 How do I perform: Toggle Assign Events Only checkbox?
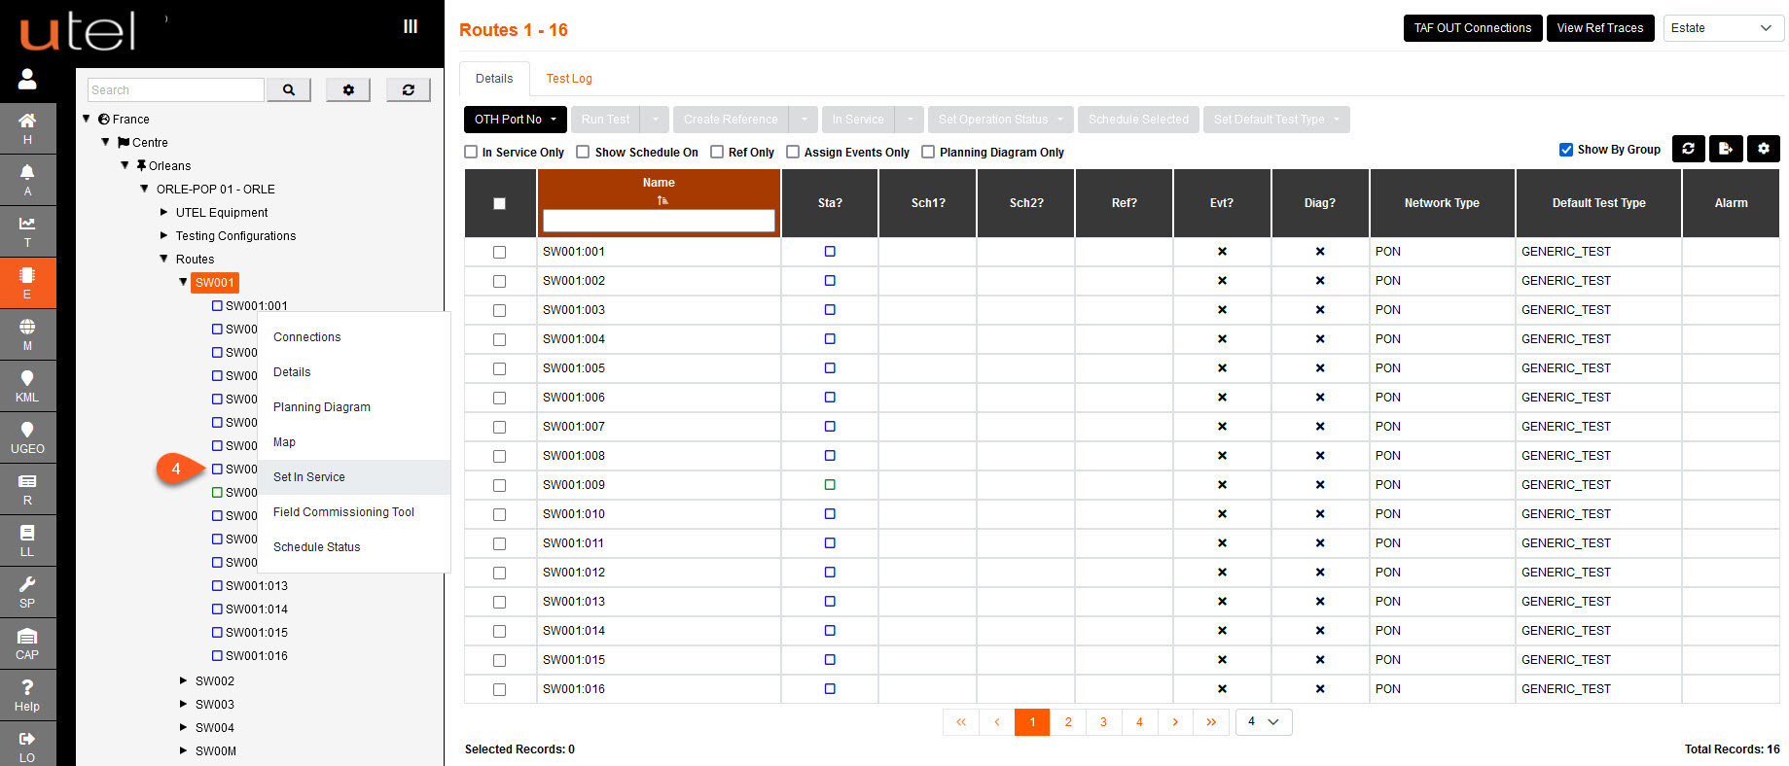[x=793, y=152]
